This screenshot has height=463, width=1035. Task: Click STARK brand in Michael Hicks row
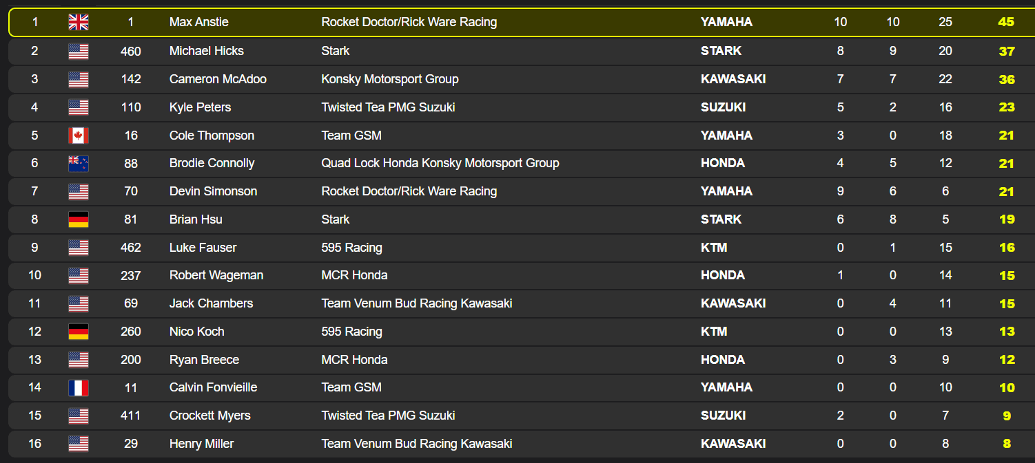coord(721,51)
